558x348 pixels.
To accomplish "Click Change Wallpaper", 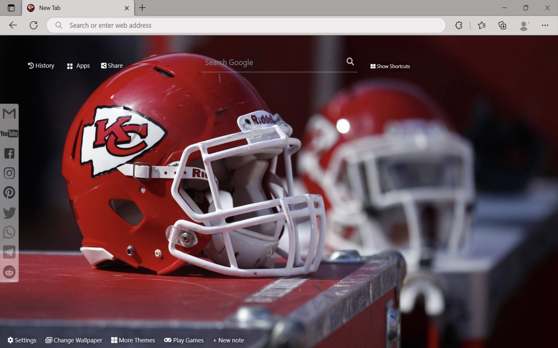I will point(74,340).
